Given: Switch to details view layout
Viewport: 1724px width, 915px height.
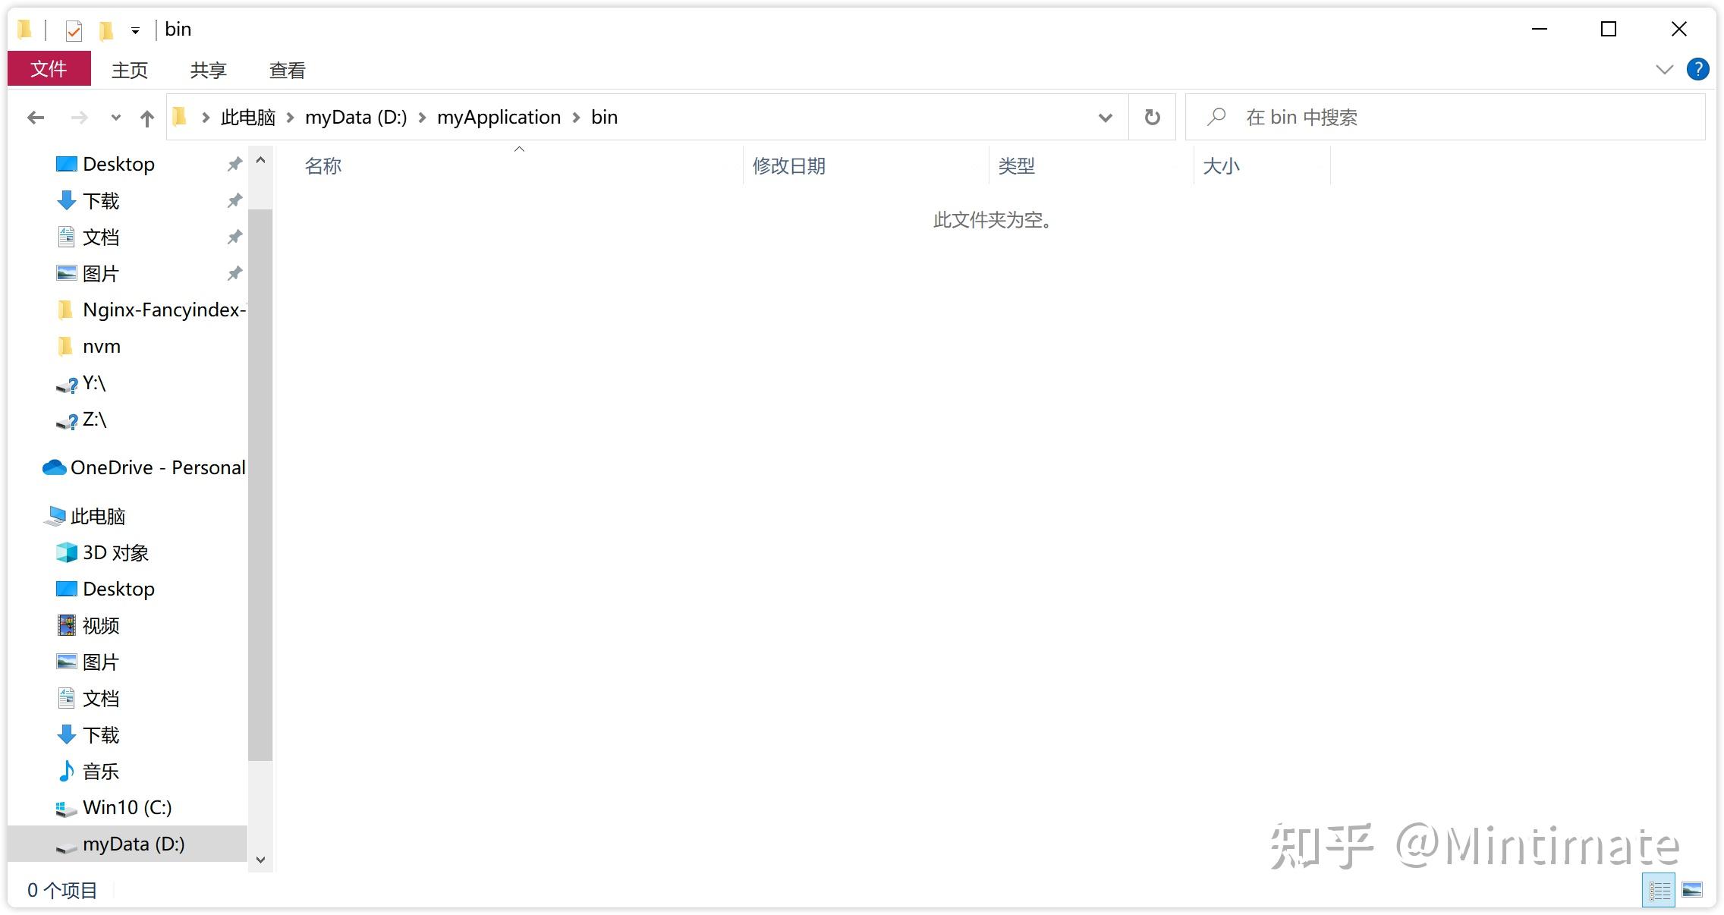Looking at the screenshot, I should coord(1659,890).
